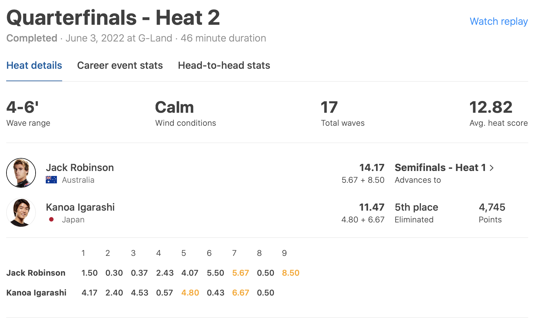Click Jack Robinson's highlighted 8.50 wave score
The image size is (535, 324).
(290, 273)
